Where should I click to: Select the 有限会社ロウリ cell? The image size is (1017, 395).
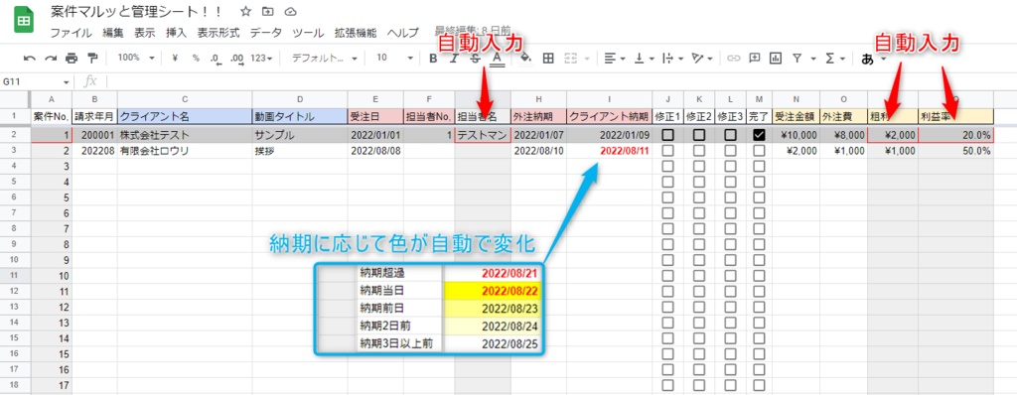[x=185, y=151]
